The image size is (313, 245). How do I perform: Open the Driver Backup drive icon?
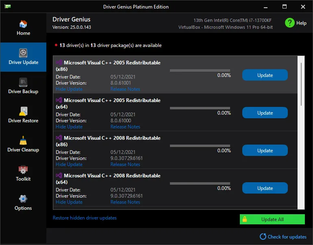pos(23,82)
